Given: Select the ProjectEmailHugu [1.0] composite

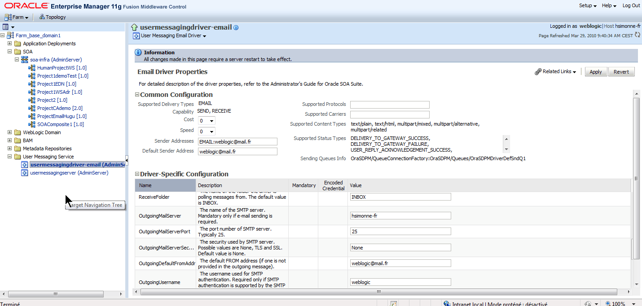Looking at the screenshot, I should (62, 116).
